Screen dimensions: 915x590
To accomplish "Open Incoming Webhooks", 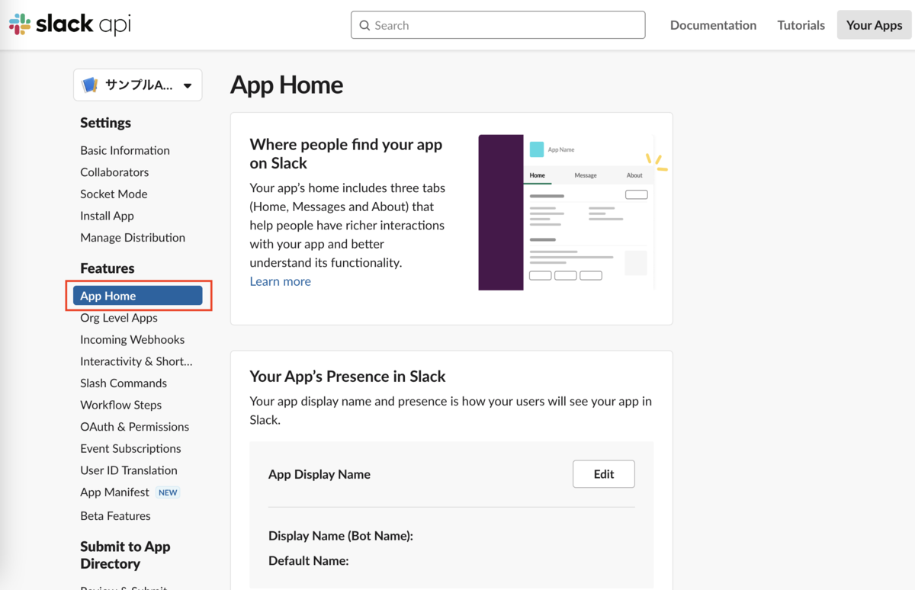I will click(x=132, y=339).
